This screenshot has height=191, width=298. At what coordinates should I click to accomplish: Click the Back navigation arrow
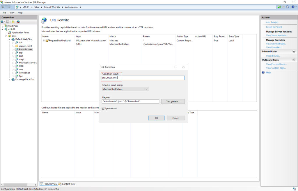(3, 7)
